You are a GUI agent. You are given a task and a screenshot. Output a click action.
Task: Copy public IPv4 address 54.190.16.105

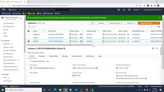pos(74,68)
